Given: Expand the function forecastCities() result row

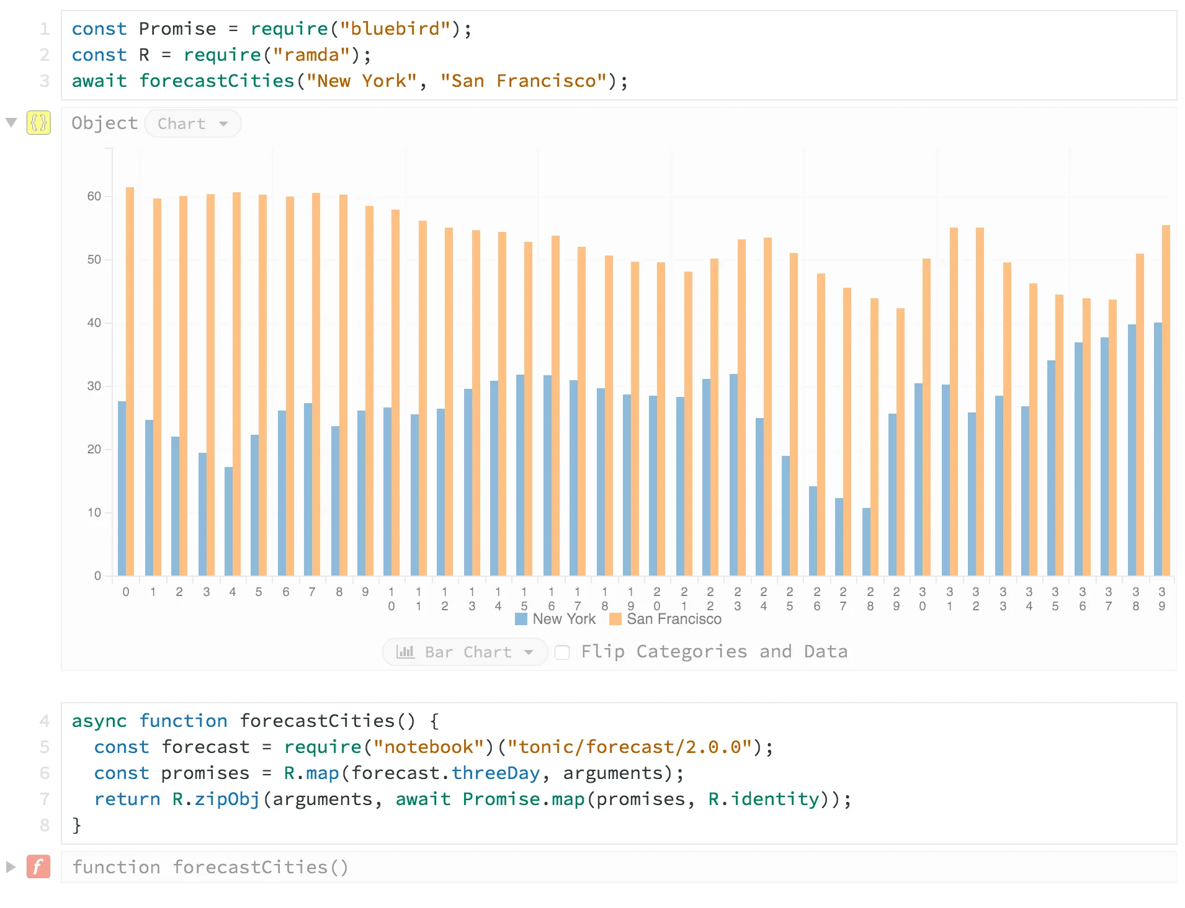Looking at the screenshot, I should (11, 866).
